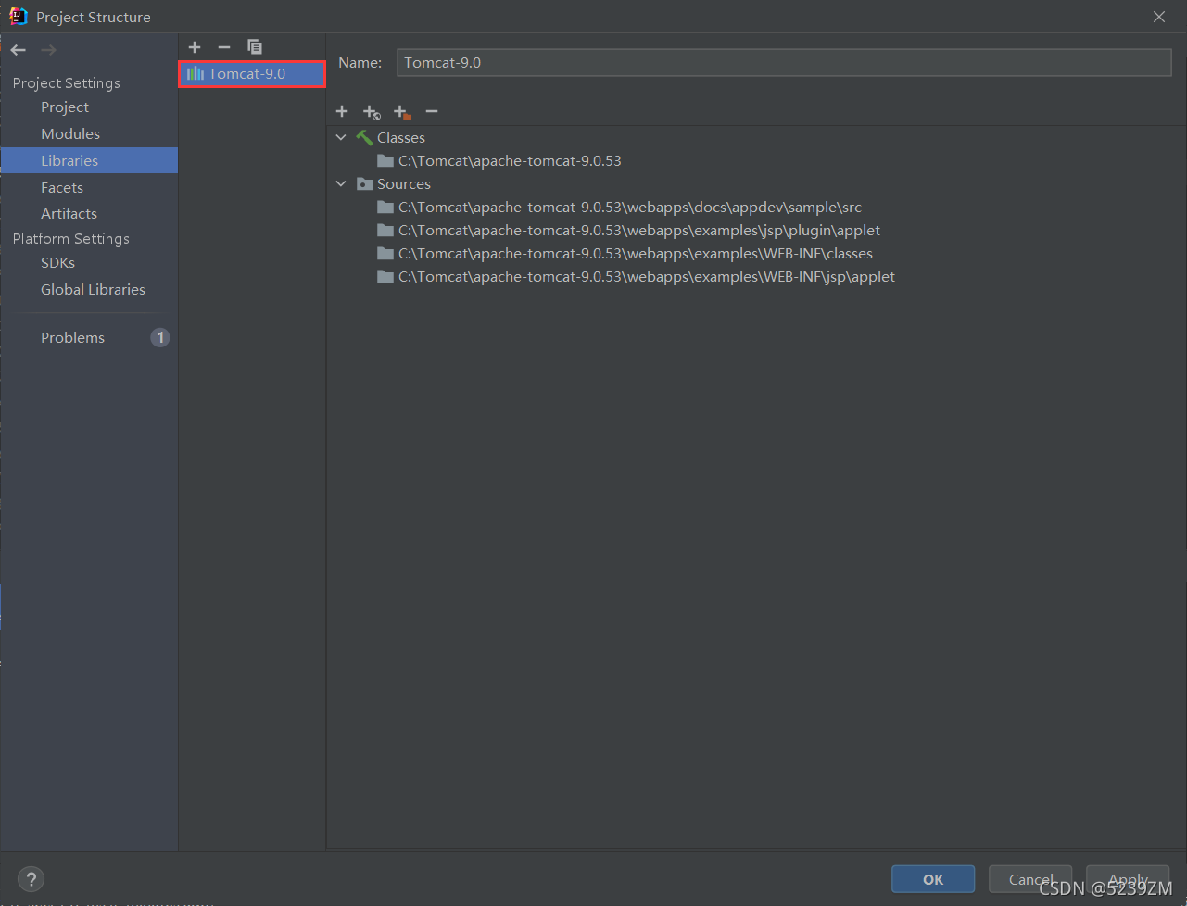The image size is (1187, 906).
Task: Click the Sources folder icon
Action: point(365,183)
